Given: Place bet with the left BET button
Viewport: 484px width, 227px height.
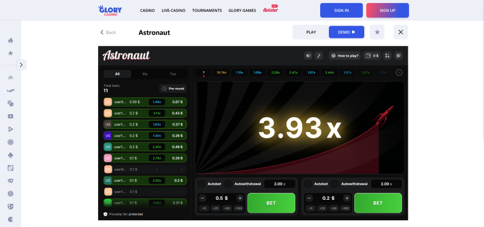Looking at the screenshot, I should point(271,203).
